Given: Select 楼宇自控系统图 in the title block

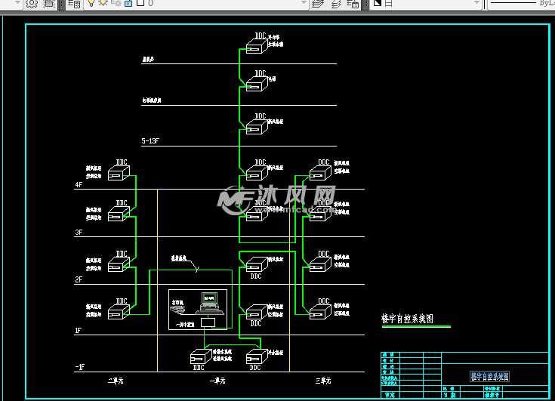Looking at the screenshot, I should coord(489,376).
